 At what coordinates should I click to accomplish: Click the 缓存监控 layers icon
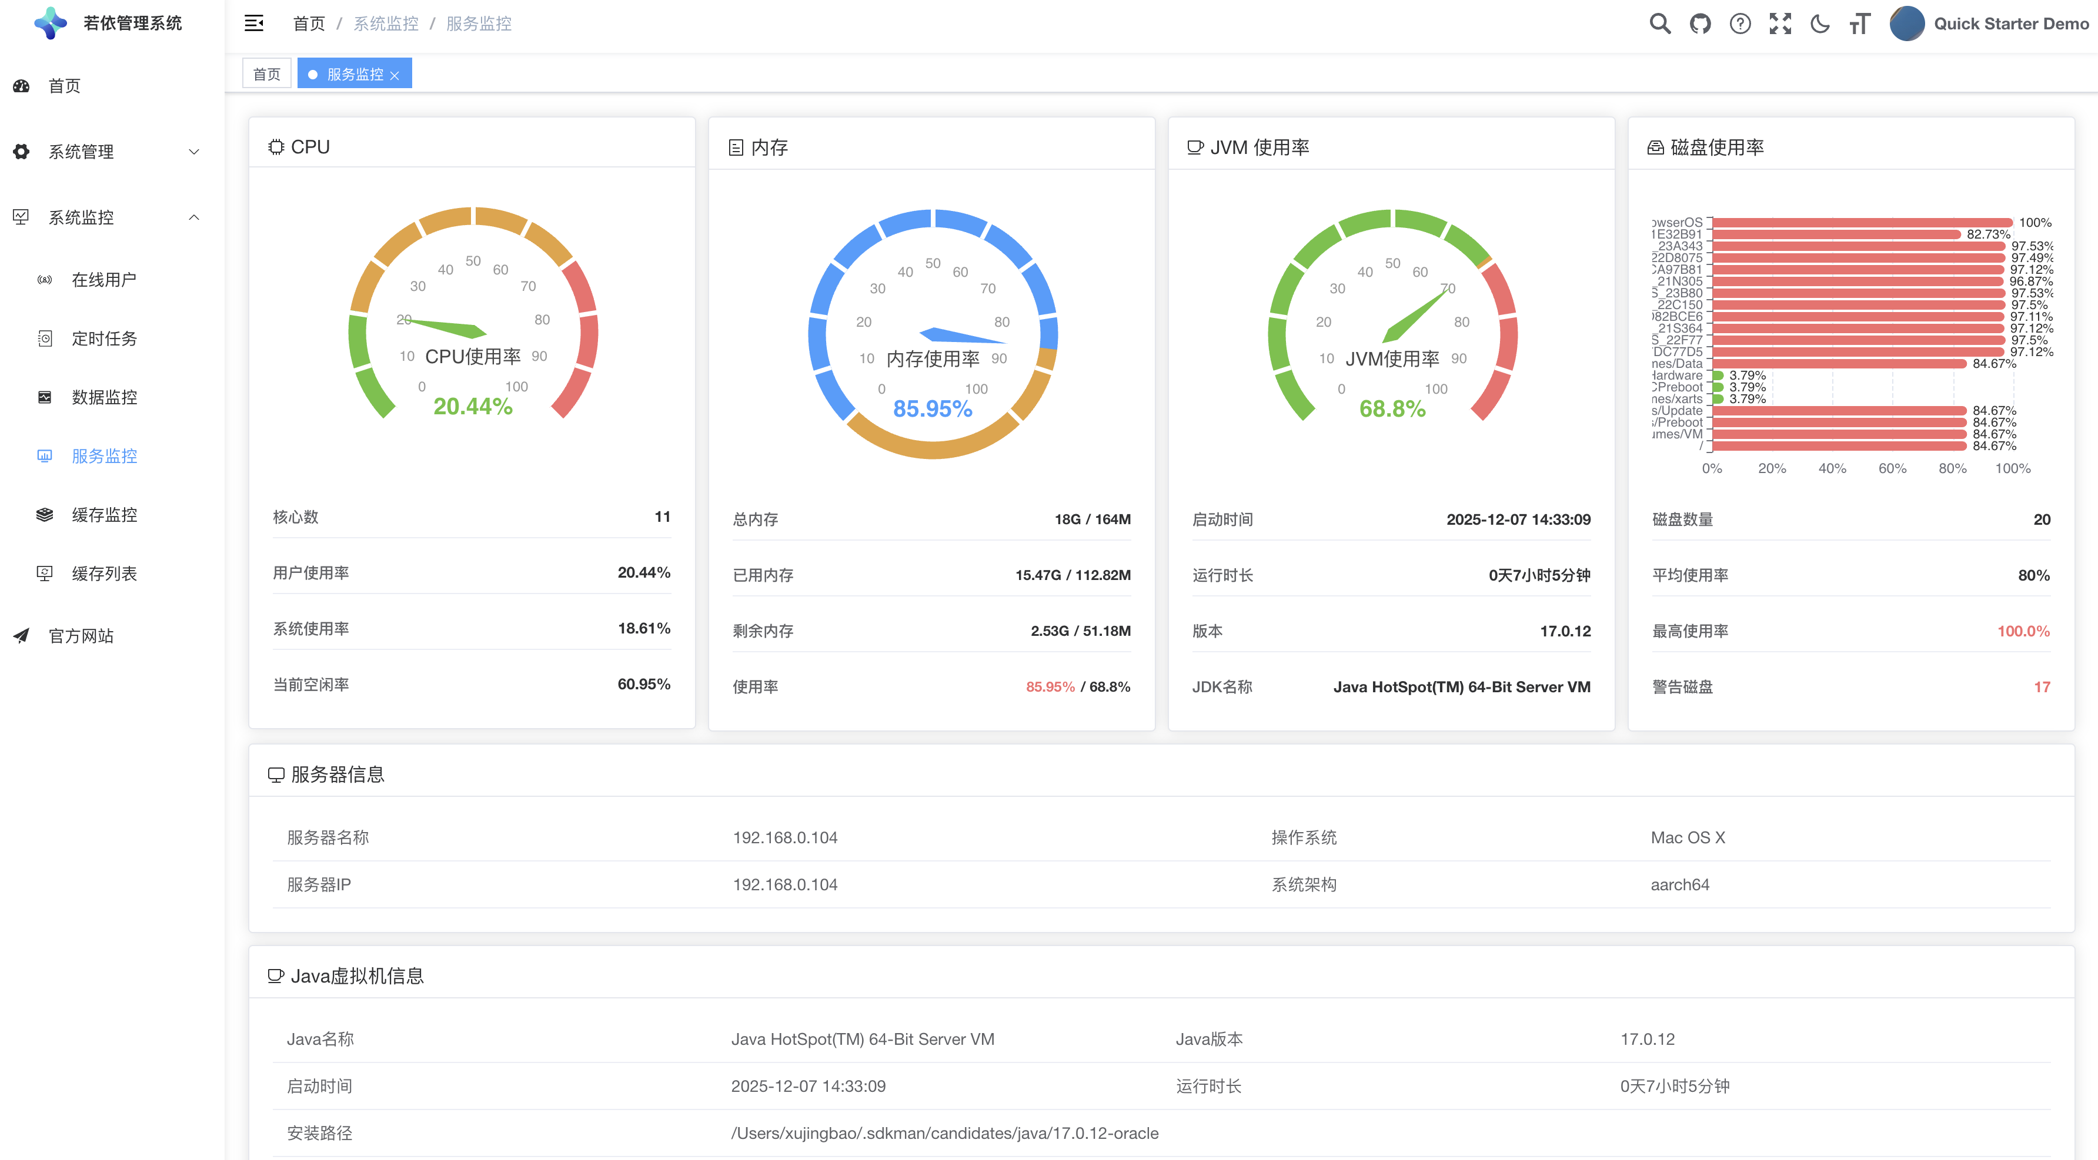(45, 514)
